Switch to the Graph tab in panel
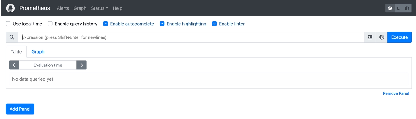Viewport: 416px width, 119px height. (x=38, y=52)
